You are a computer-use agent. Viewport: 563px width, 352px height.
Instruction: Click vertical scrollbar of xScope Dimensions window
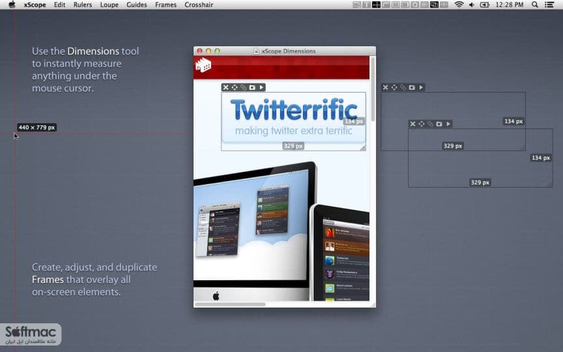pyautogui.click(x=373, y=89)
